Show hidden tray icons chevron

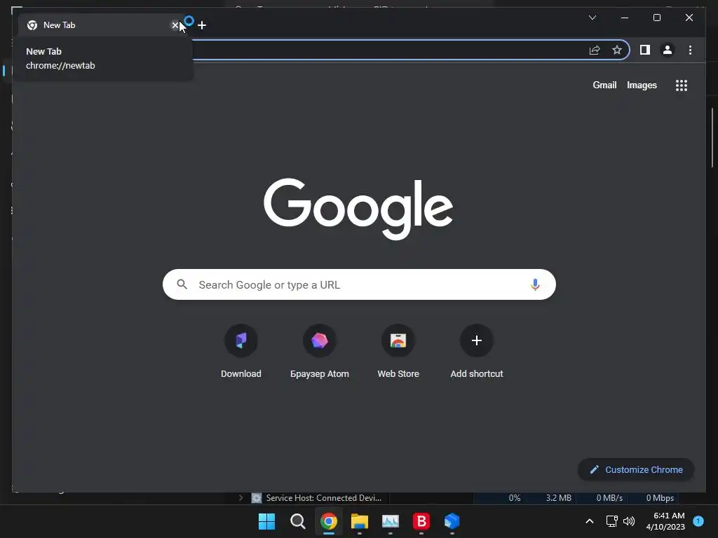(590, 521)
